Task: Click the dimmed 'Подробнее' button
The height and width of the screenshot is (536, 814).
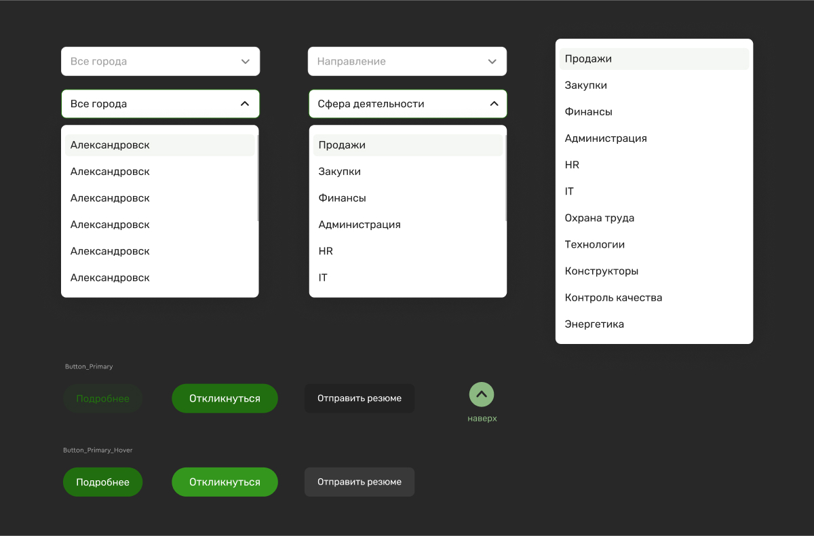Action: [x=102, y=398]
